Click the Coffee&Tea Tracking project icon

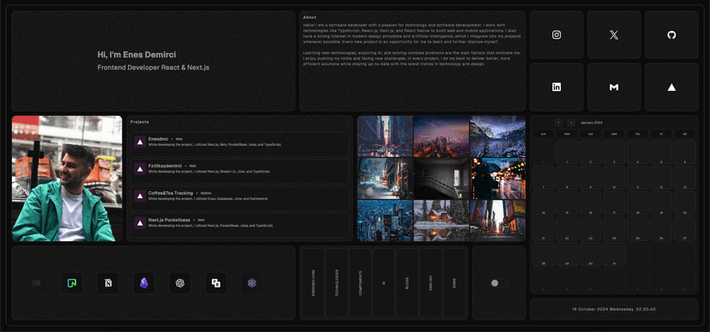click(140, 196)
